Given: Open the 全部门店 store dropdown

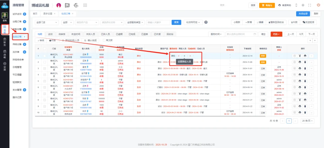Looking at the screenshot, I should point(47,22).
